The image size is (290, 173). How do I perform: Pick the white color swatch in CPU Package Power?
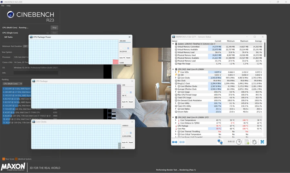(x=121, y=48)
